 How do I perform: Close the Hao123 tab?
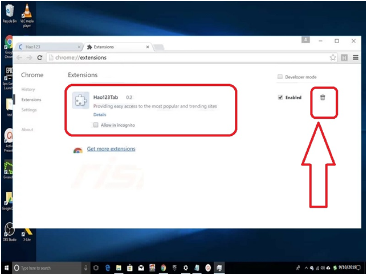point(79,47)
